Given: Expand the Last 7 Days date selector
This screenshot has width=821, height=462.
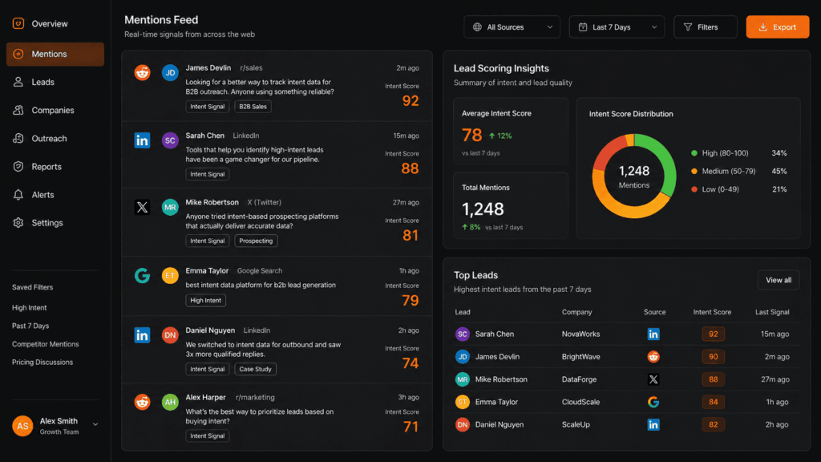Looking at the screenshot, I should [x=616, y=26].
